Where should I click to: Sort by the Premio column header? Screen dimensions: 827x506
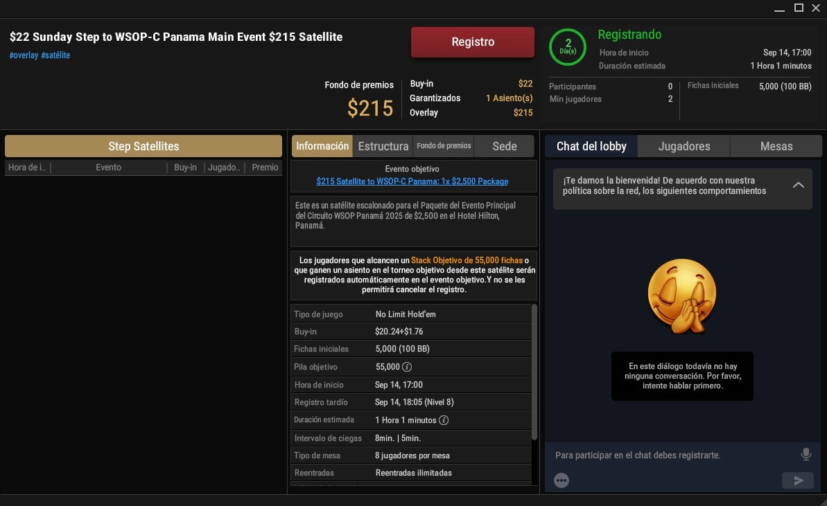click(x=265, y=168)
